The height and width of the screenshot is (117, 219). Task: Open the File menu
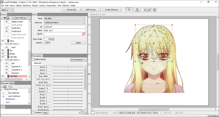point(2,6)
